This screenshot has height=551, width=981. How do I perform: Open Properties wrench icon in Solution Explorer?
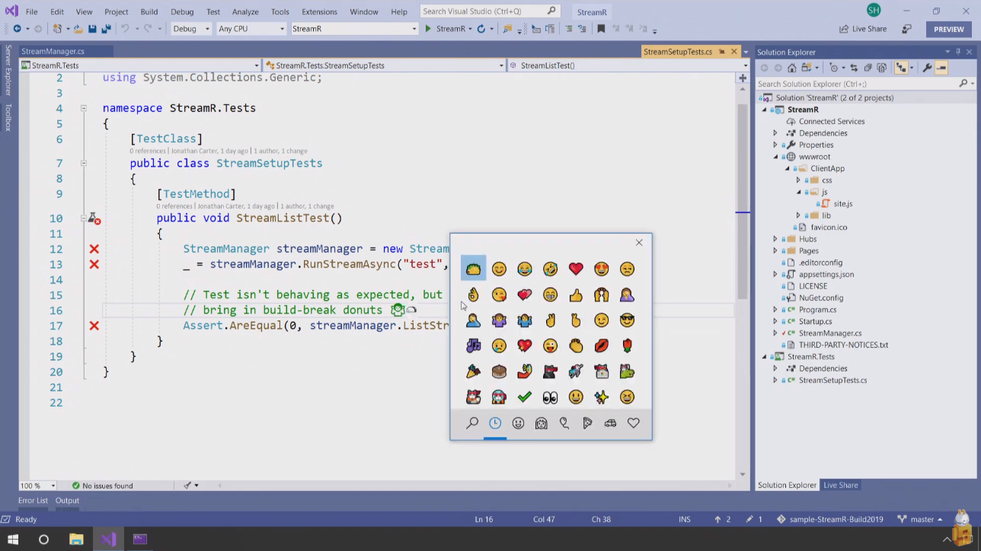click(x=927, y=68)
